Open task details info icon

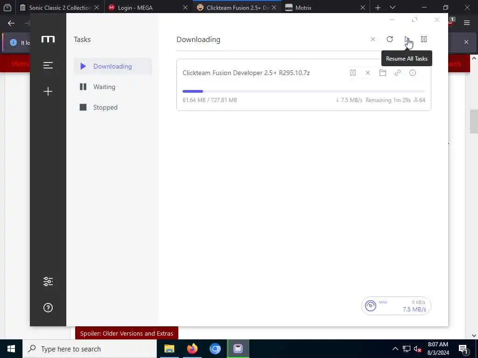413,73
